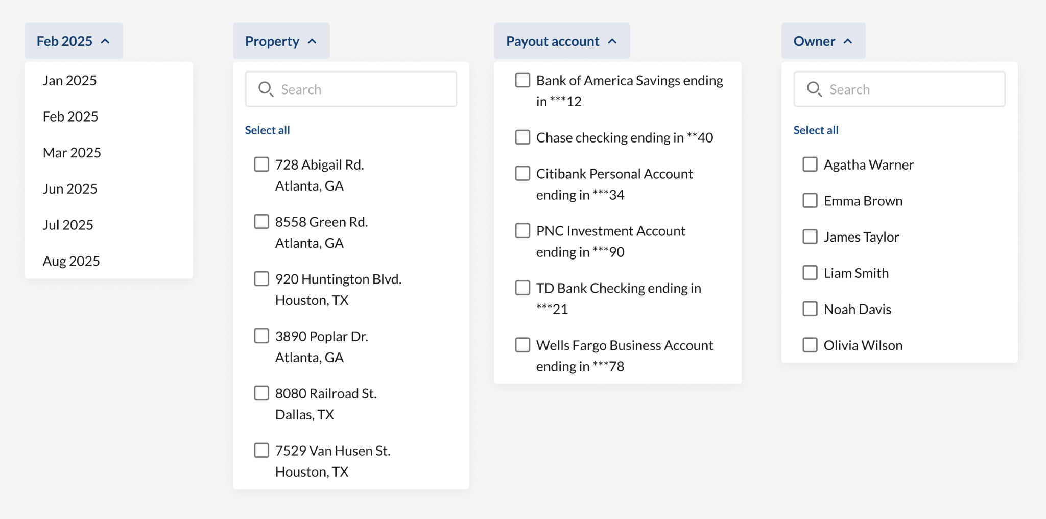This screenshot has height=519, width=1046.
Task: Collapse the Owner filter dropdown
Action: point(823,41)
